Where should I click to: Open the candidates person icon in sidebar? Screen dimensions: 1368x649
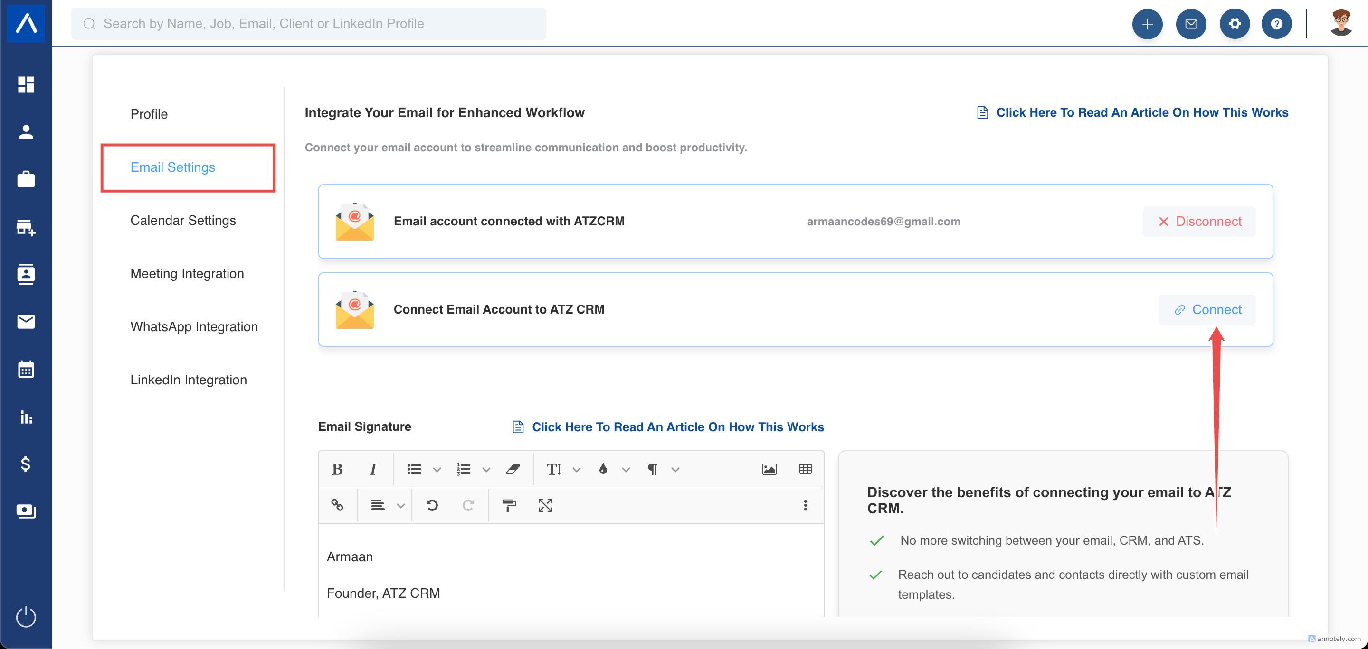click(x=26, y=131)
